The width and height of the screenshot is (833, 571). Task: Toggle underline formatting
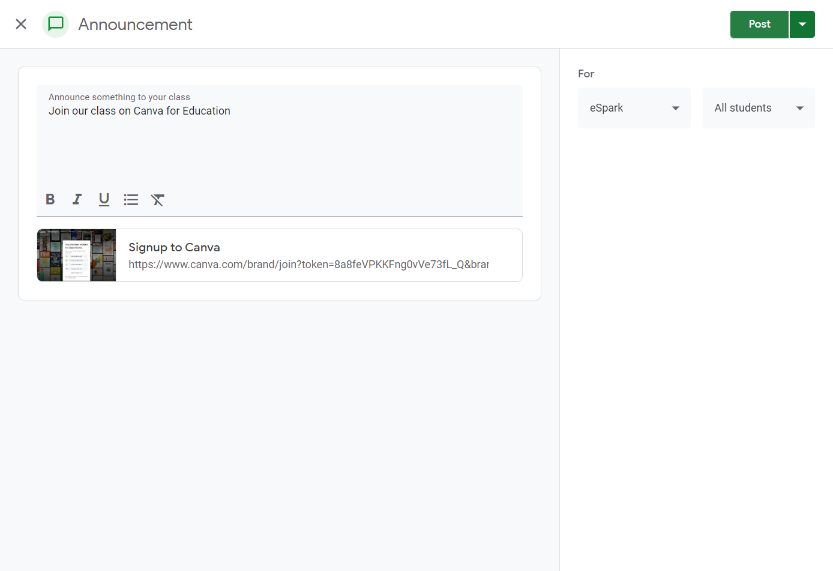point(104,199)
